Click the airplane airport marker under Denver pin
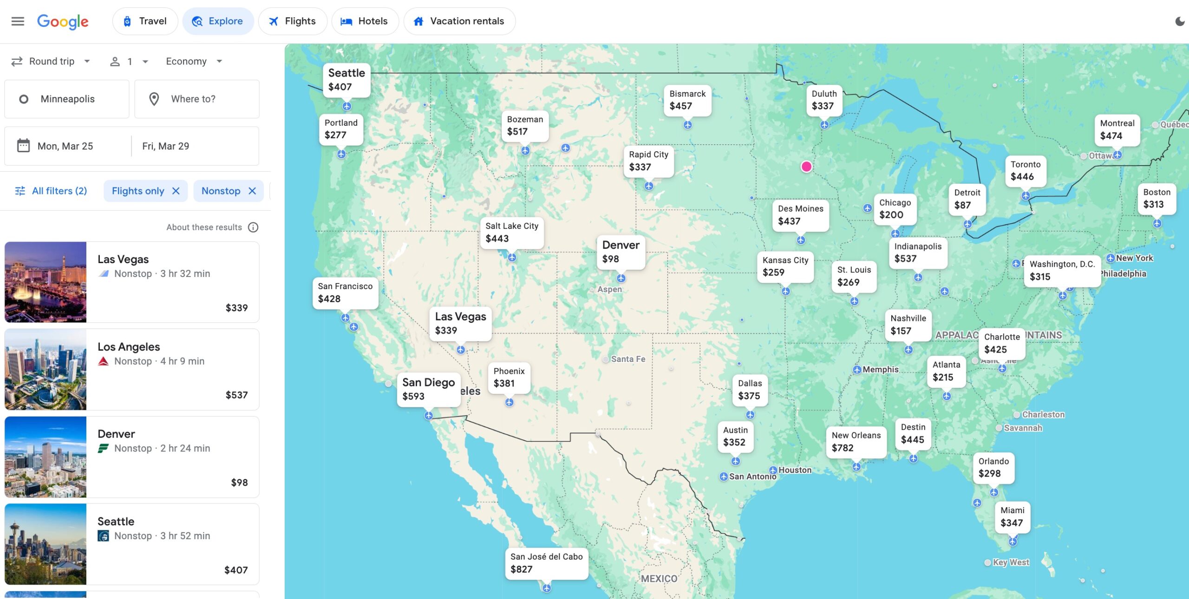 621,278
